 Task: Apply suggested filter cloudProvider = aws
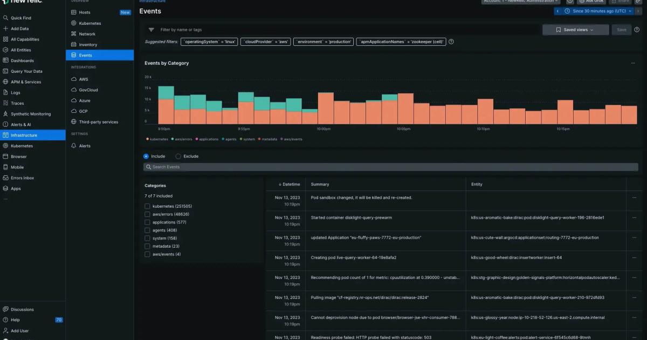click(265, 42)
